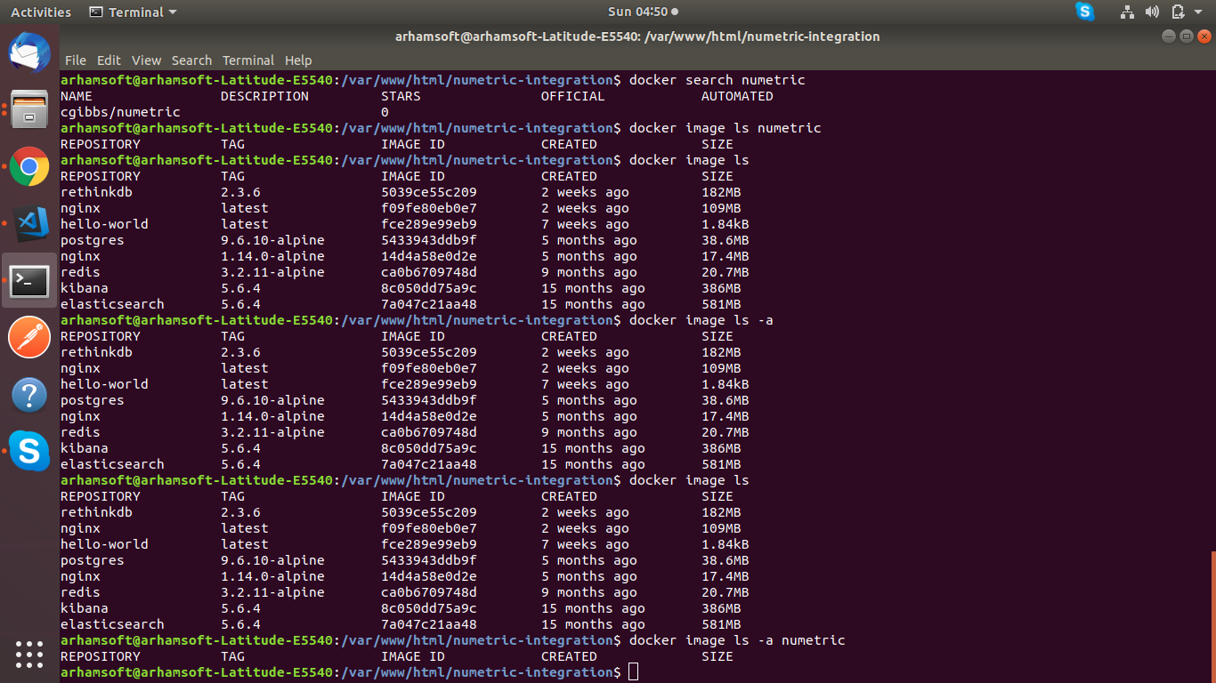Viewport: 1216px width, 683px height.
Task: Open Firefox from the dock
Action: (29, 53)
